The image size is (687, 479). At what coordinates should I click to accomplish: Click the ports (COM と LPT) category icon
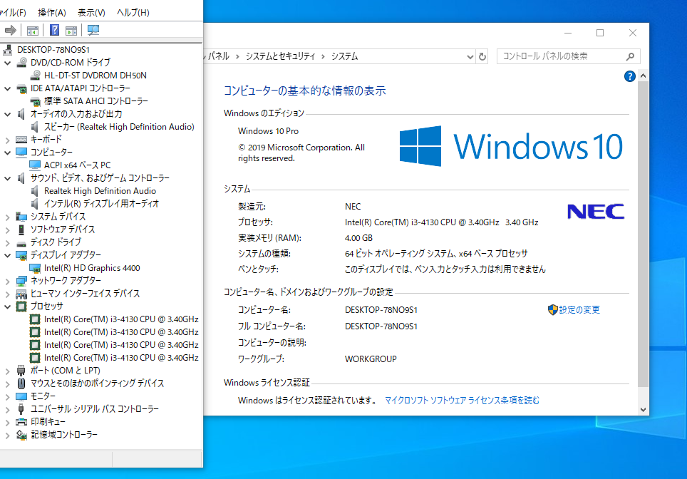[x=21, y=371]
